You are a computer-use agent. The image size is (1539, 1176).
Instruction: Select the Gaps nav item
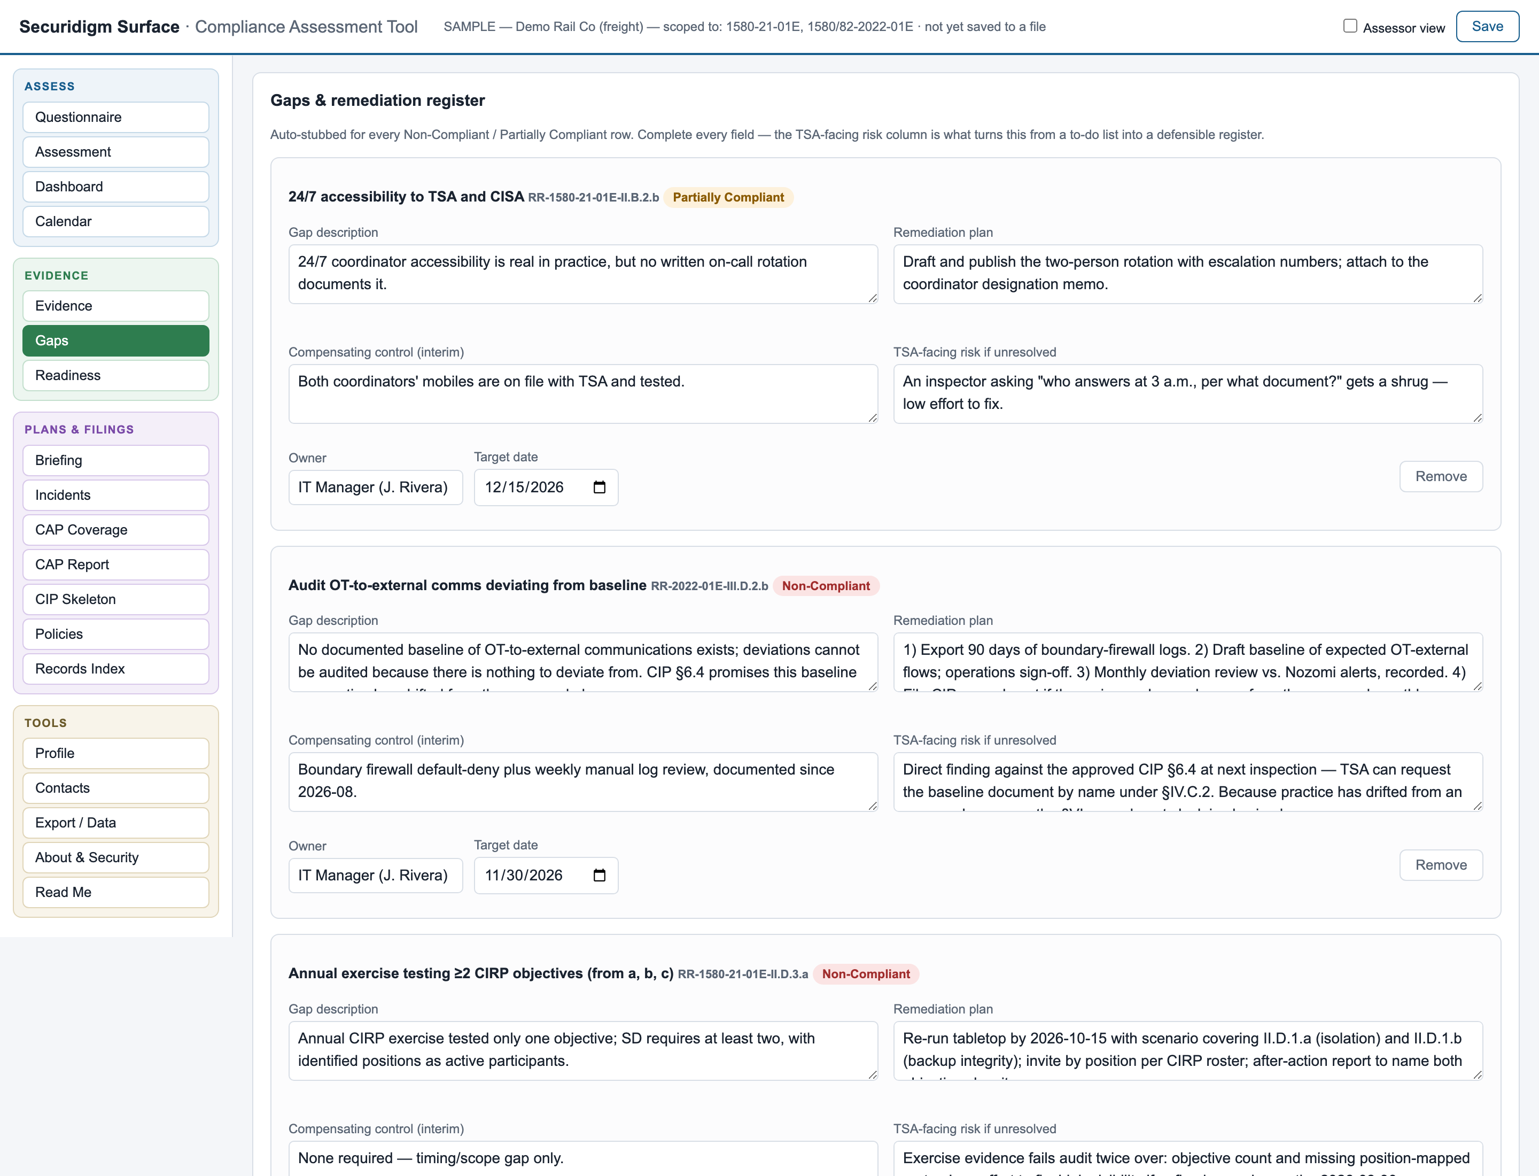coord(116,341)
